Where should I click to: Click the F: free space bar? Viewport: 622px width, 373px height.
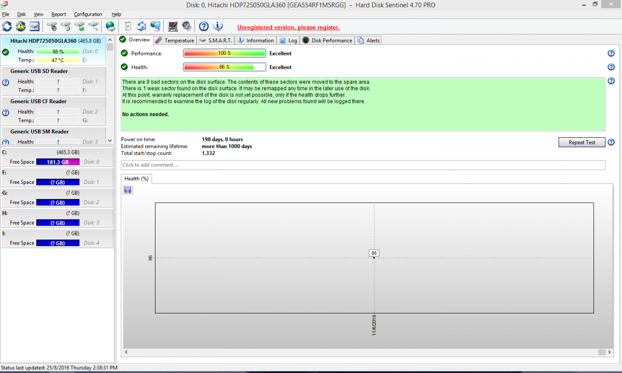[58, 182]
